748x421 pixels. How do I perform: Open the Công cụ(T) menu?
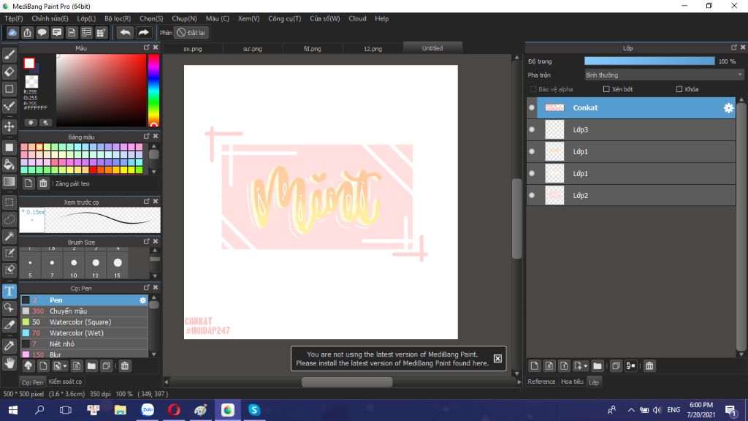coord(285,18)
